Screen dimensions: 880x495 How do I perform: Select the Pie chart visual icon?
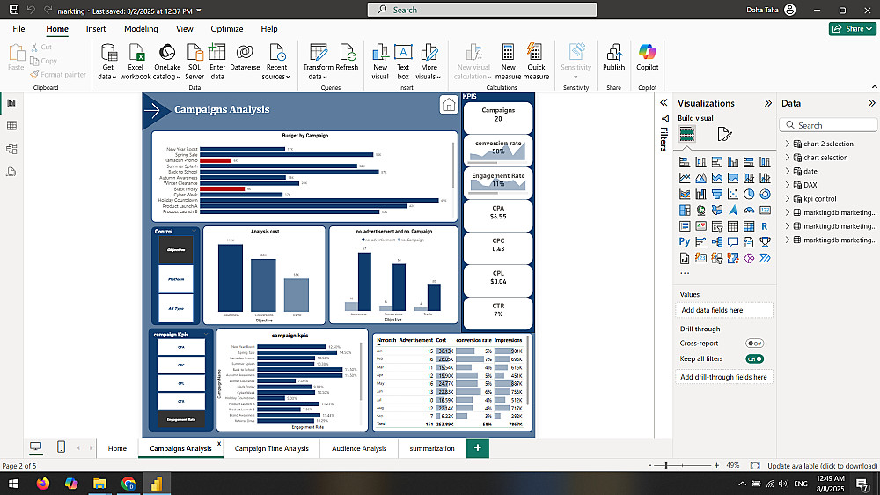[749, 195]
